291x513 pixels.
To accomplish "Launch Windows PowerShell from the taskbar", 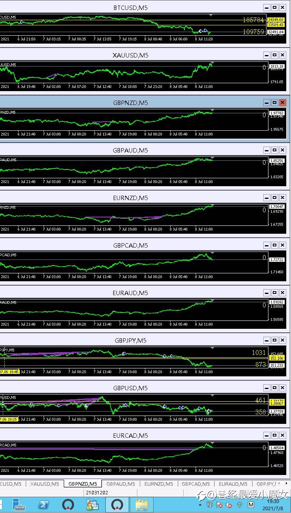I will pos(44,505).
